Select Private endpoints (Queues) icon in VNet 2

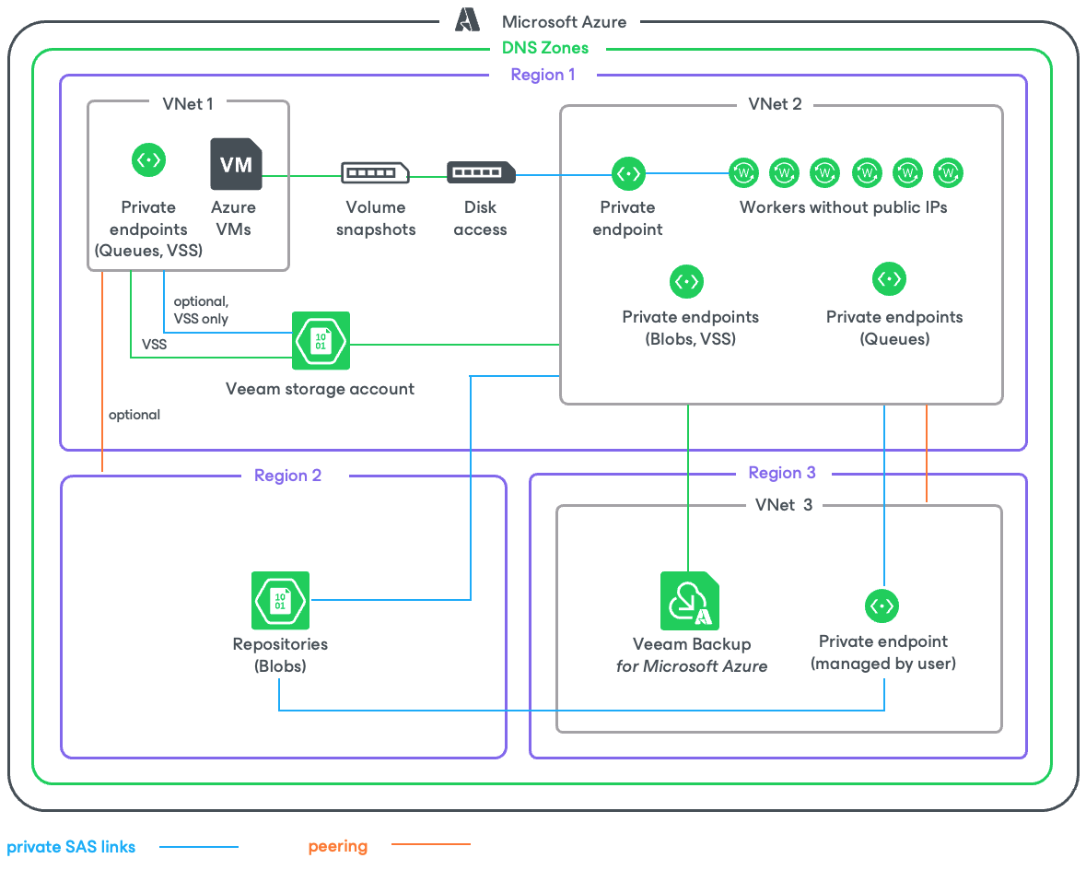889,278
